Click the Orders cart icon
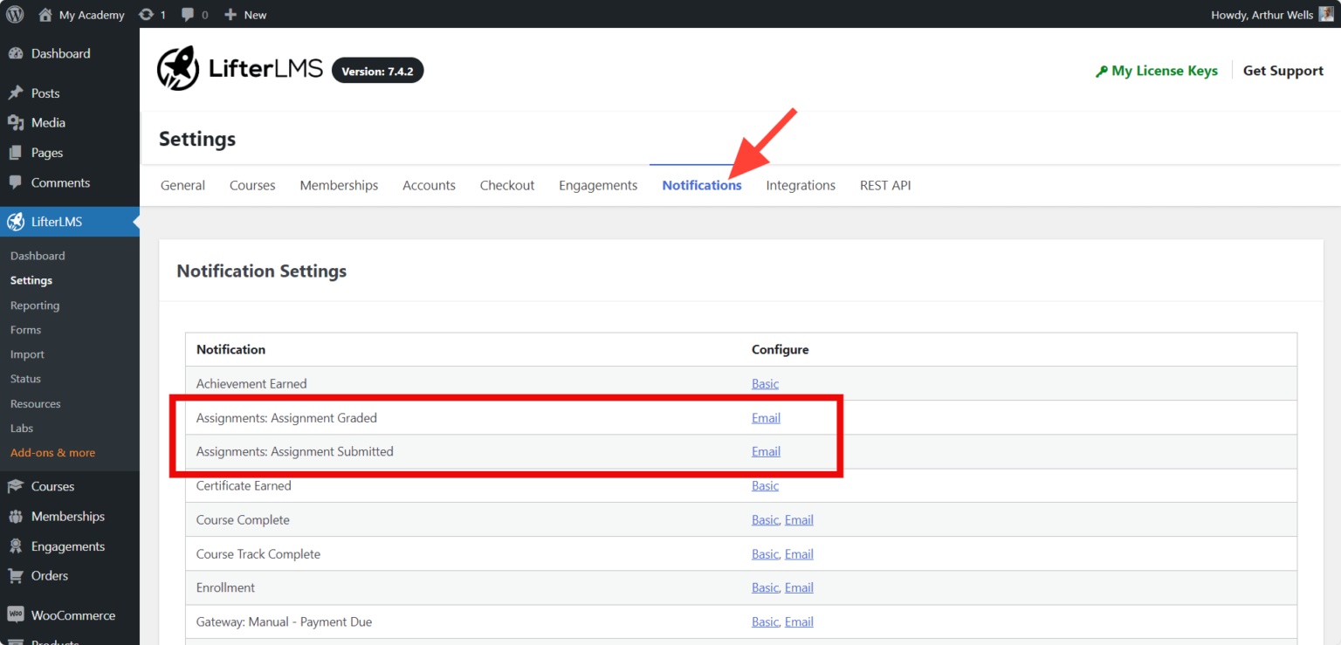Viewport: 1341px width, 645px height. pyautogui.click(x=16, y=576)
